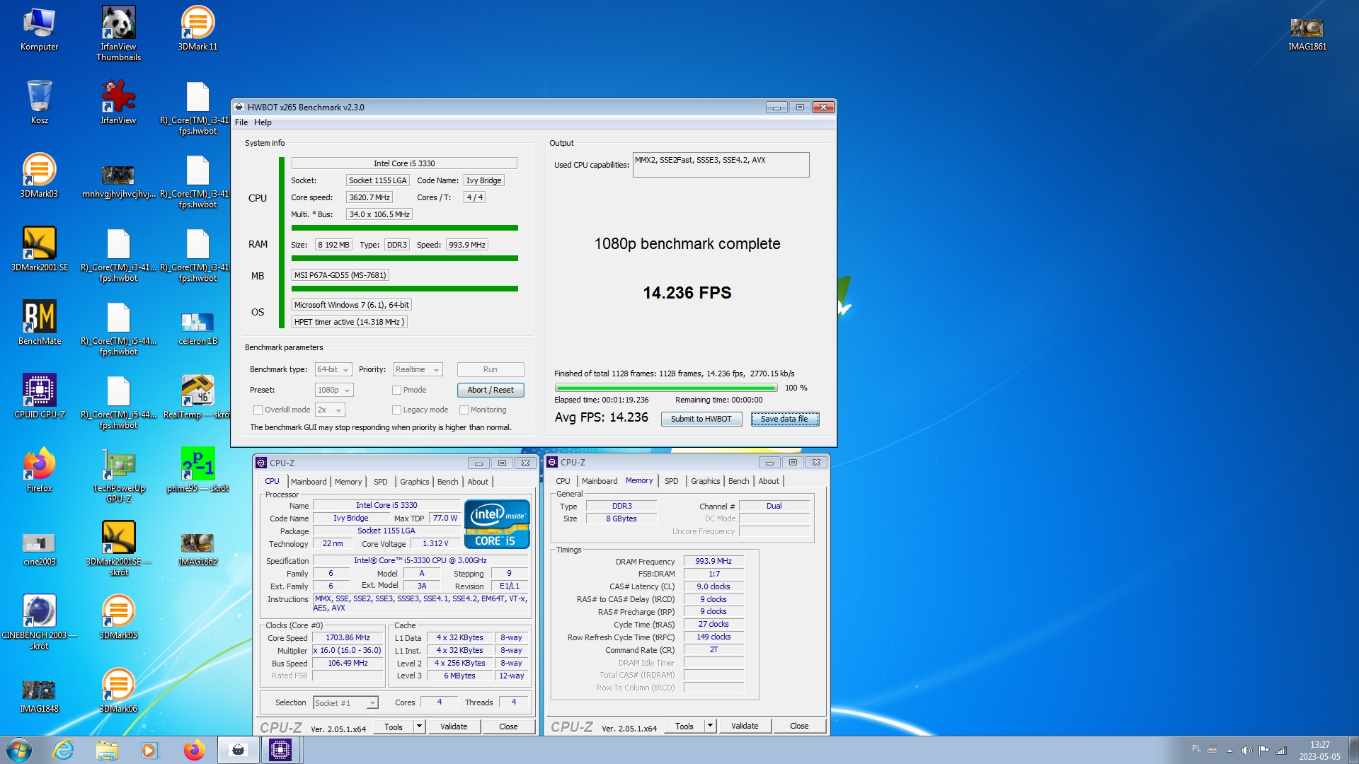The height and width of the screenshot is (764, 1359).
Task: Open the File menu in HWBOT
Action: pos(241,122)
